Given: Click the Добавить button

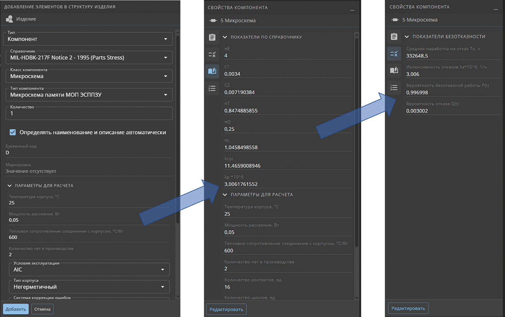Looking at the screenshot, I should 16,309.
